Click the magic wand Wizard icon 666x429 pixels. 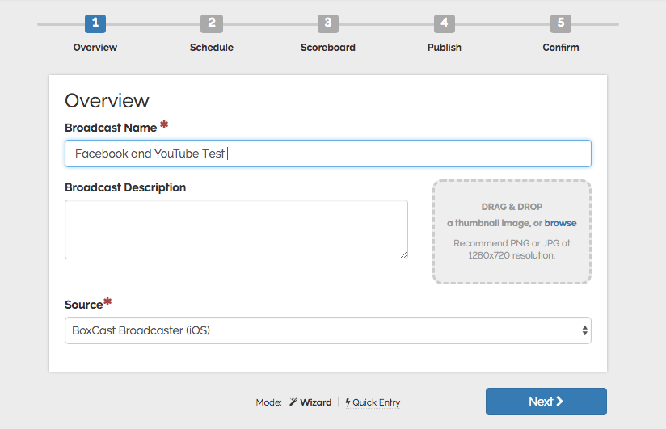point(293,402)
